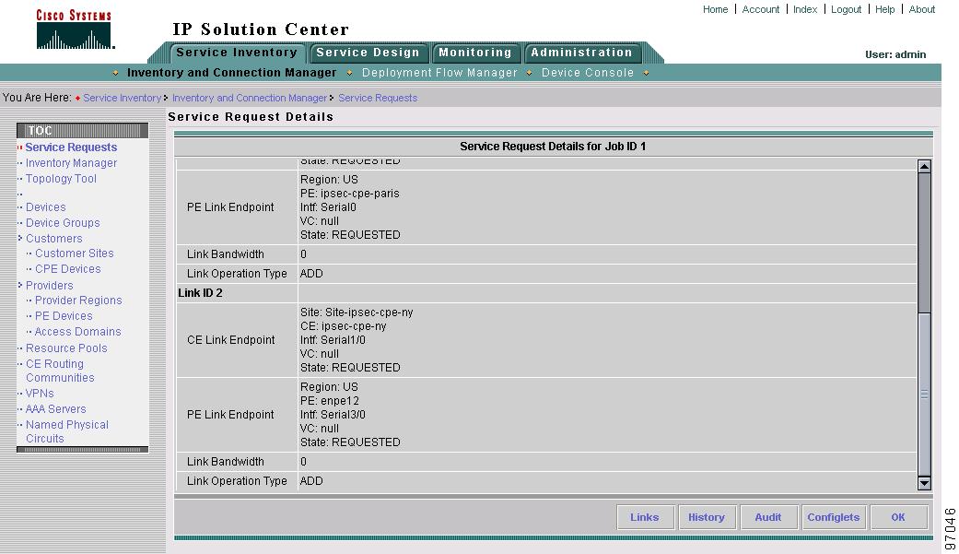Open Resource Pools
Image resolution: width=959 pixels, height=554 pixels.
point(66,348)
